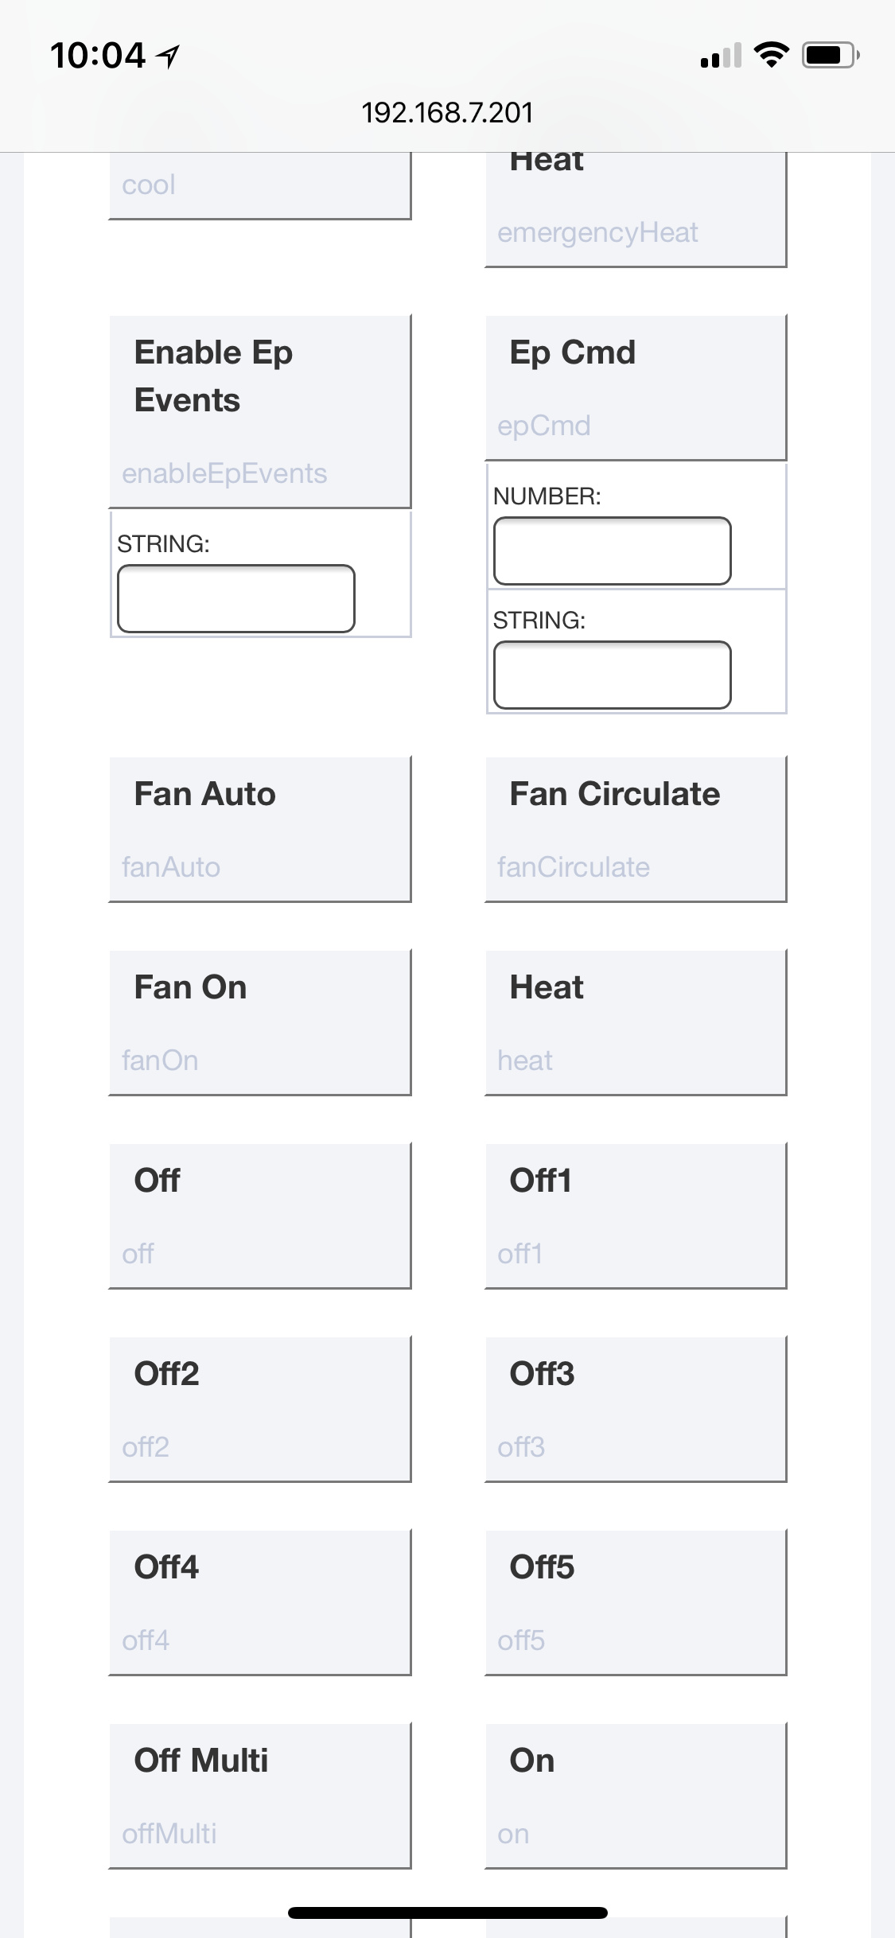
Task: Tap the On command tile
Action: click(x=636, y=1795)
